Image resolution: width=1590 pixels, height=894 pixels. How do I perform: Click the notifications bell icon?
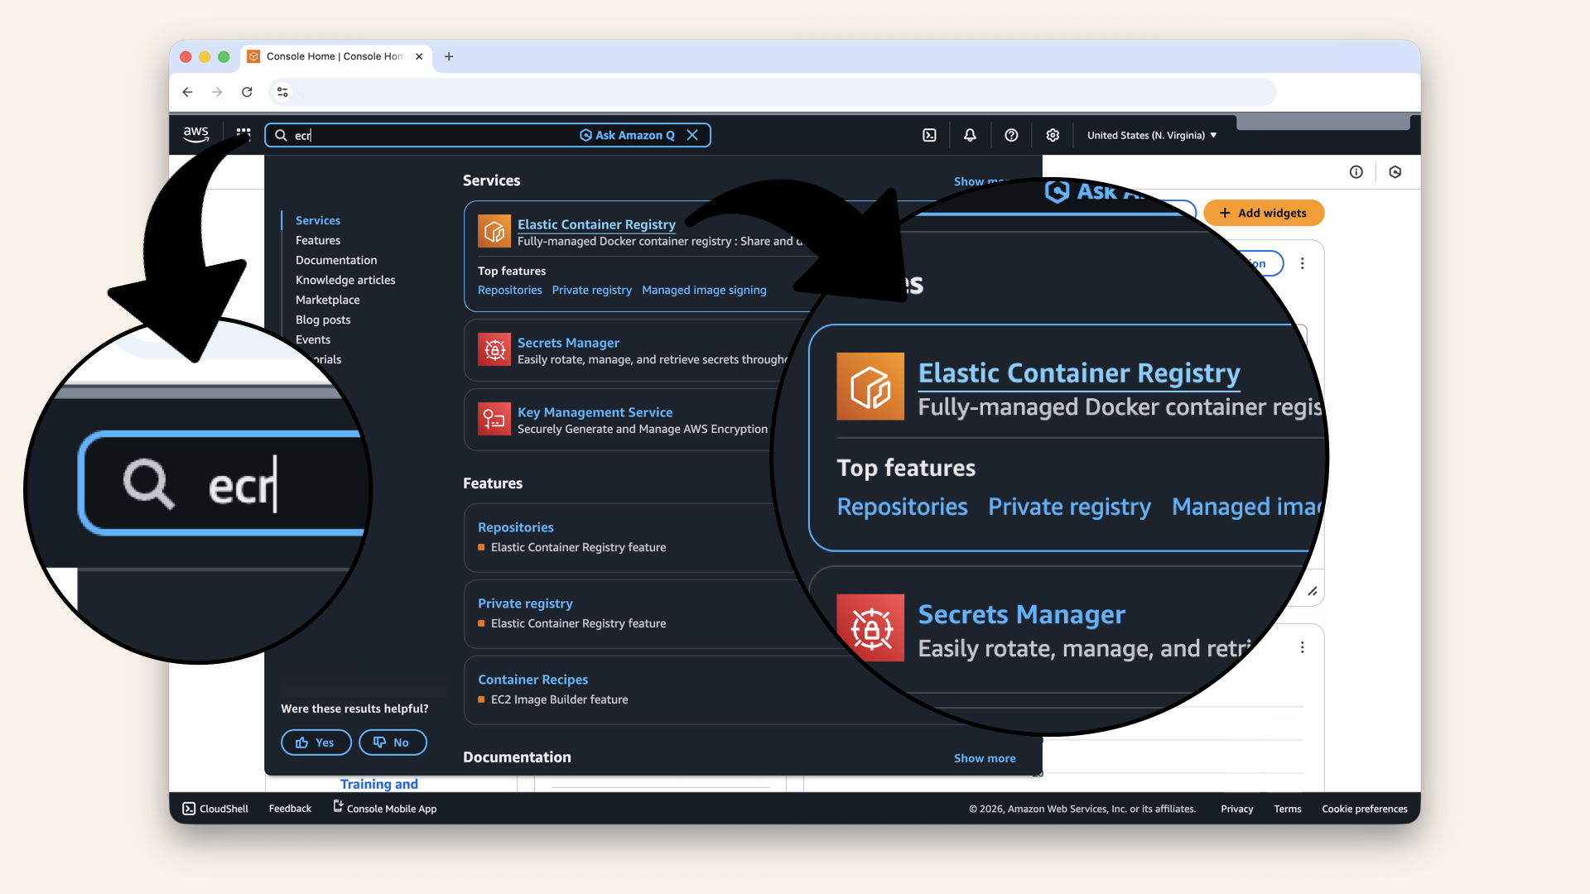(x=969, y=135)
